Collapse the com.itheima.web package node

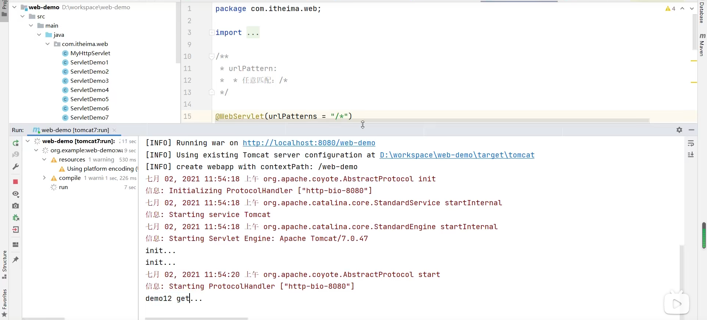48,44
